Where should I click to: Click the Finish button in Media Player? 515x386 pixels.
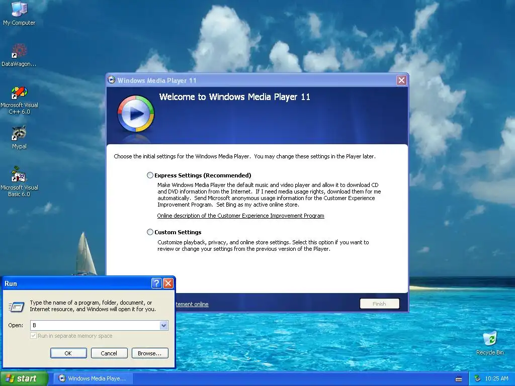coord(379,304)
